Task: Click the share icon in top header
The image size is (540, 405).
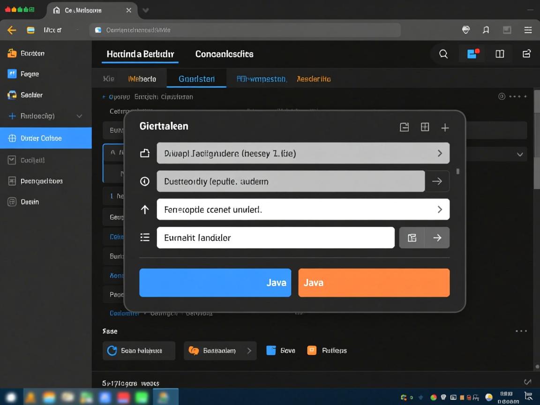Action: pyautogui.click(x=526, y=54)
